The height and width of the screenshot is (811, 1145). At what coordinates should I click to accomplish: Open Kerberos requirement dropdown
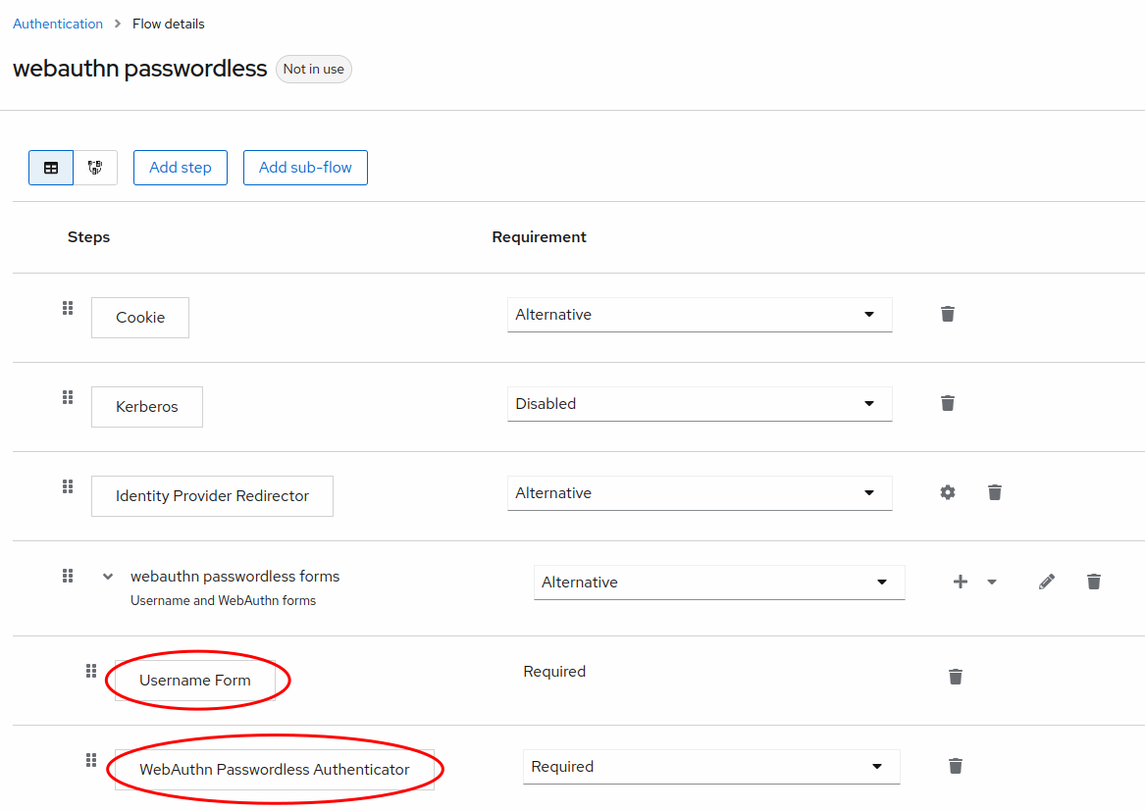tap(699, 404)
